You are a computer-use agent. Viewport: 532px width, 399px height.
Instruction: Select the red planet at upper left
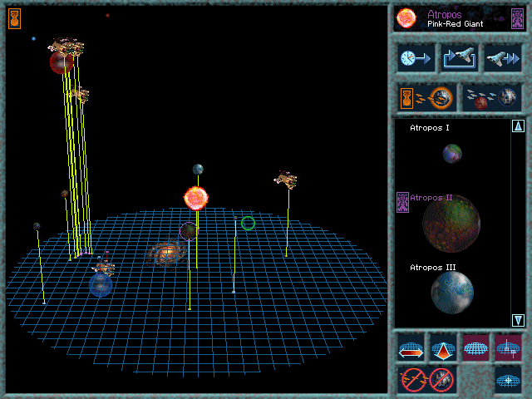(x=61, y=63)
